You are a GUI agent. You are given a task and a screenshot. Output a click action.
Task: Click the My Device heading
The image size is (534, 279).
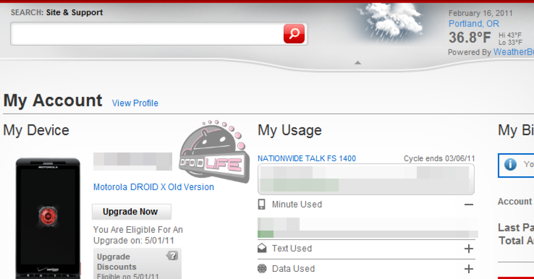[x=36, y=130]
